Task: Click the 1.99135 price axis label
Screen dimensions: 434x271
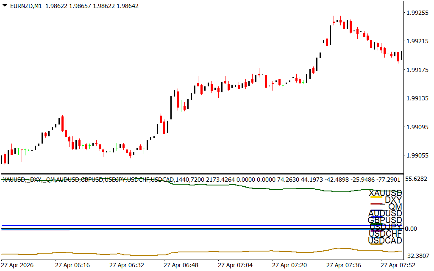Action: (417, 98)
